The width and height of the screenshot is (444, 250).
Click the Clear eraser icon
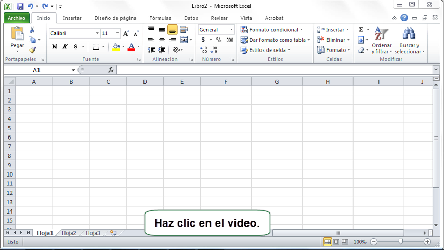[x=361, y=50]
